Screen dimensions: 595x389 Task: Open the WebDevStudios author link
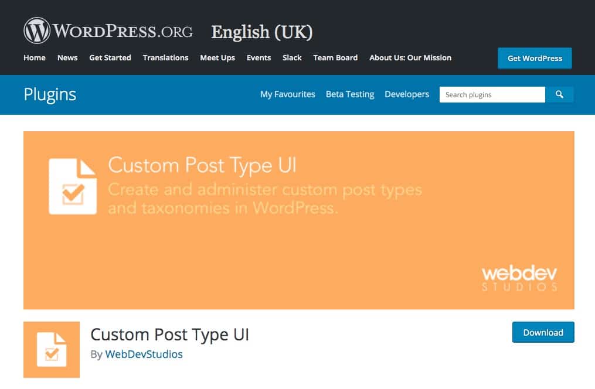click(x=144, y=354)
